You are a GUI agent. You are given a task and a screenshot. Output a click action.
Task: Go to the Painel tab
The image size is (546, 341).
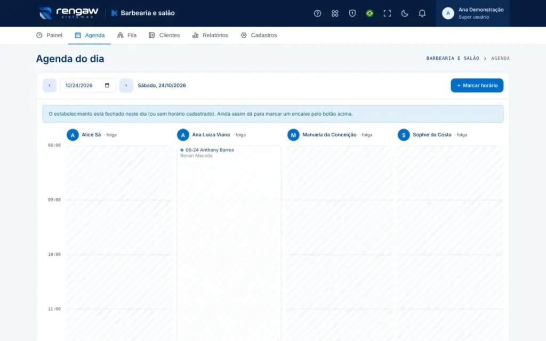click(50, 35)
